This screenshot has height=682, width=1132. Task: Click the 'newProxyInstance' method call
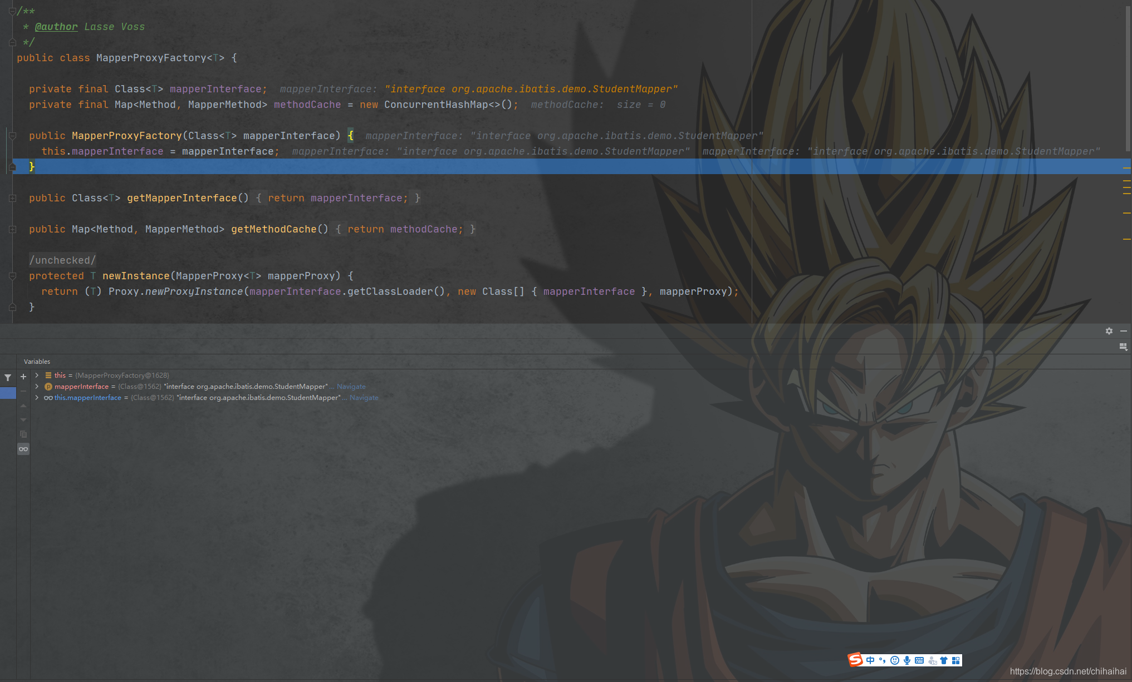194,291
